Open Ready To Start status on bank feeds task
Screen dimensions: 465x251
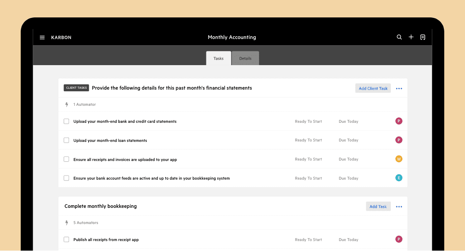click(x=308, y=178)
